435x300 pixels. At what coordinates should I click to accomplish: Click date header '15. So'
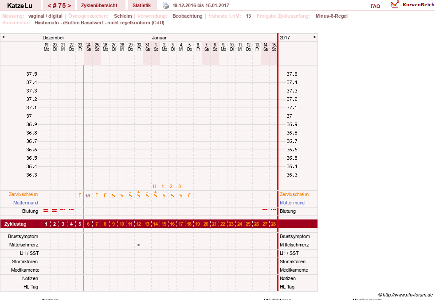point(274,47)
